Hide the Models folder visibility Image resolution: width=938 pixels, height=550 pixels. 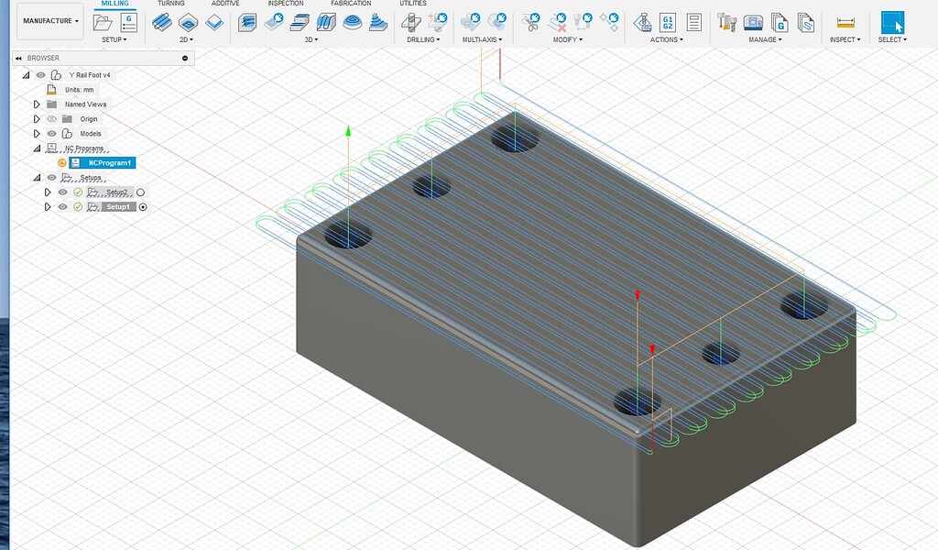[50, 133]
